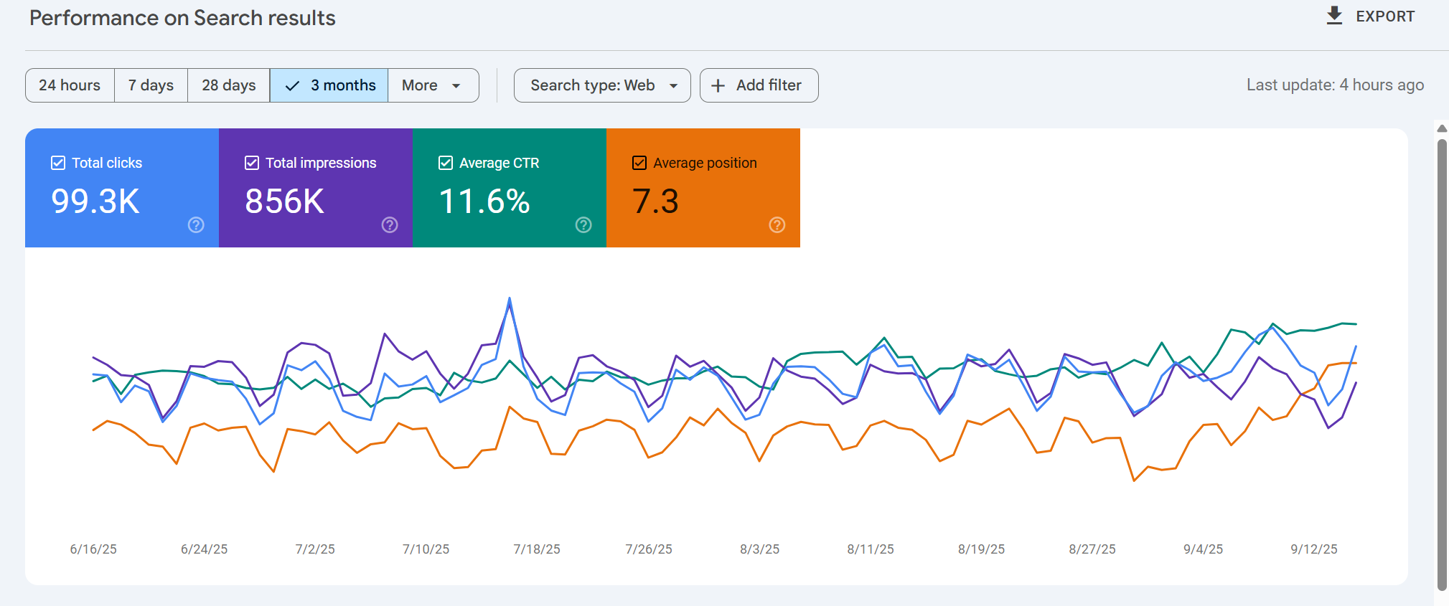Click the 6/16/25 axis date label
Screen dimensions: 1449x606
93,549
